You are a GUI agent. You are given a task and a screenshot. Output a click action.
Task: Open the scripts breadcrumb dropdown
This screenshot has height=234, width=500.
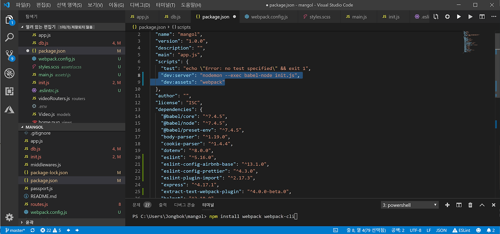click(181, 27)
